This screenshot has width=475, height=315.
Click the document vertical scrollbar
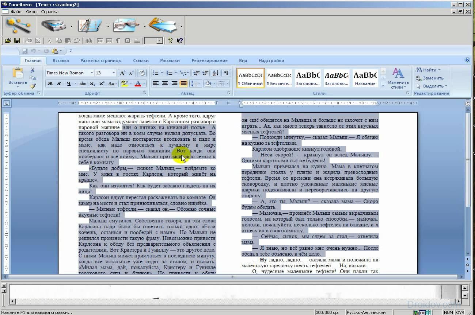pyautogui.click(x=467, y=182)
